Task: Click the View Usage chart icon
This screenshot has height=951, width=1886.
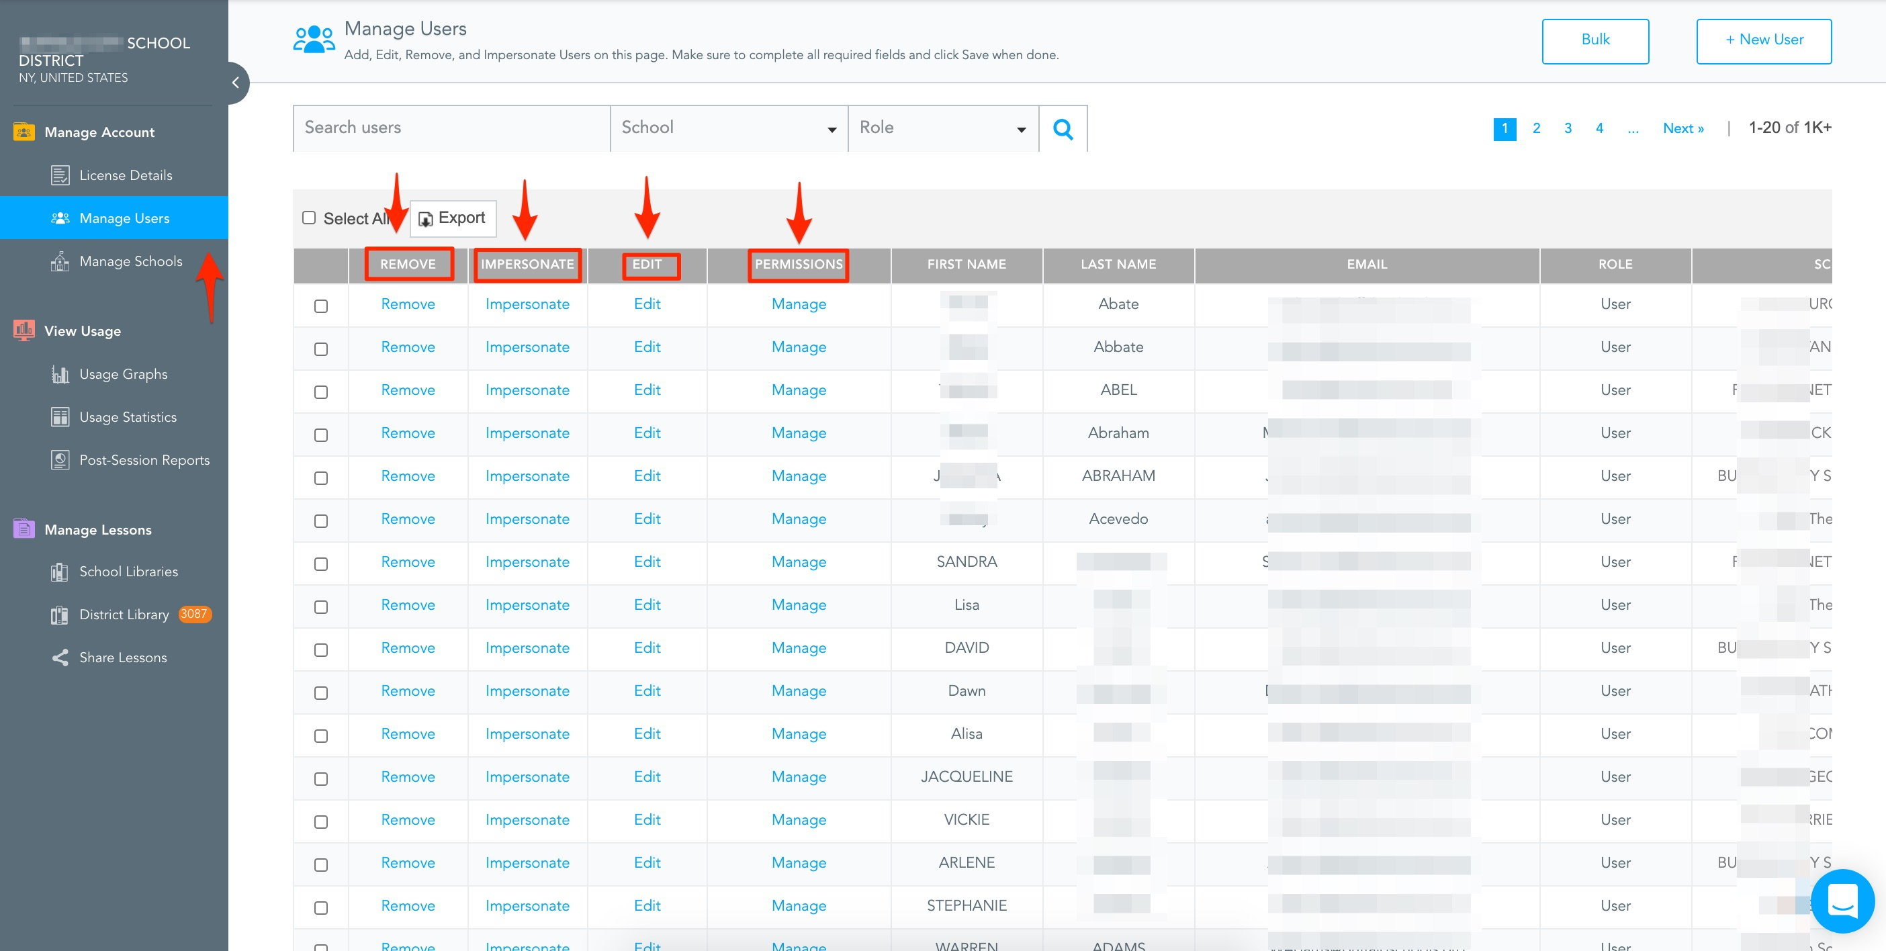Action: [x=24, y=331]
